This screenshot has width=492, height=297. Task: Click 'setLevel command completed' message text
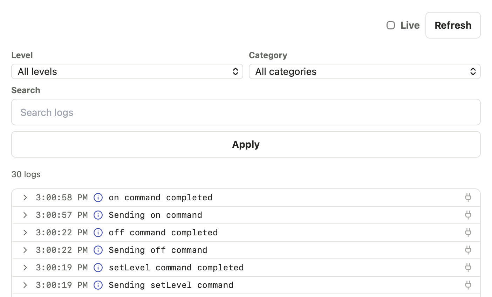point(176,268)
